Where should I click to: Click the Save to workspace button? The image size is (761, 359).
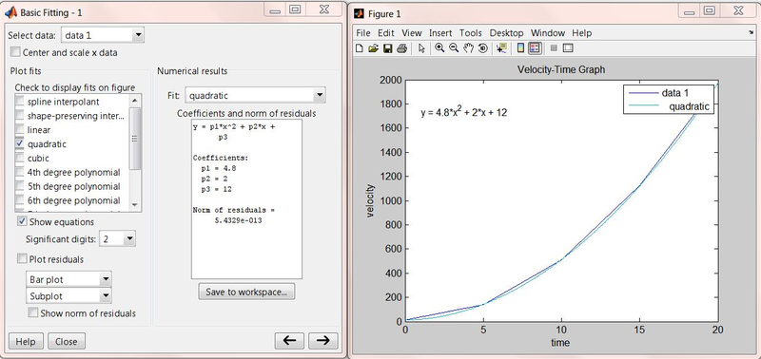[x=246, y=292]
